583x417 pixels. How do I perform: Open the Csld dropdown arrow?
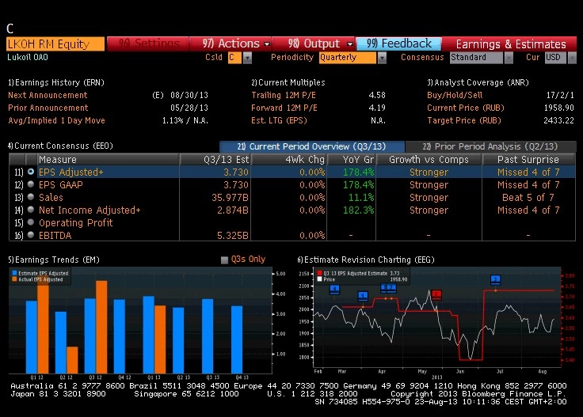247,58
